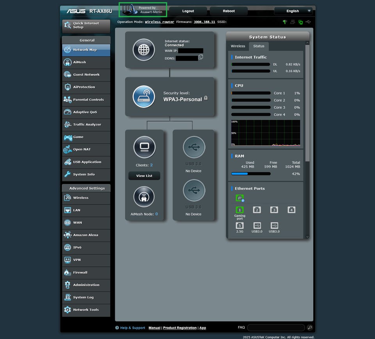Click the FAQ search magnifier icon
This screenshot has height=339, width=375.
pyautogui.click(x=310, y=328)
